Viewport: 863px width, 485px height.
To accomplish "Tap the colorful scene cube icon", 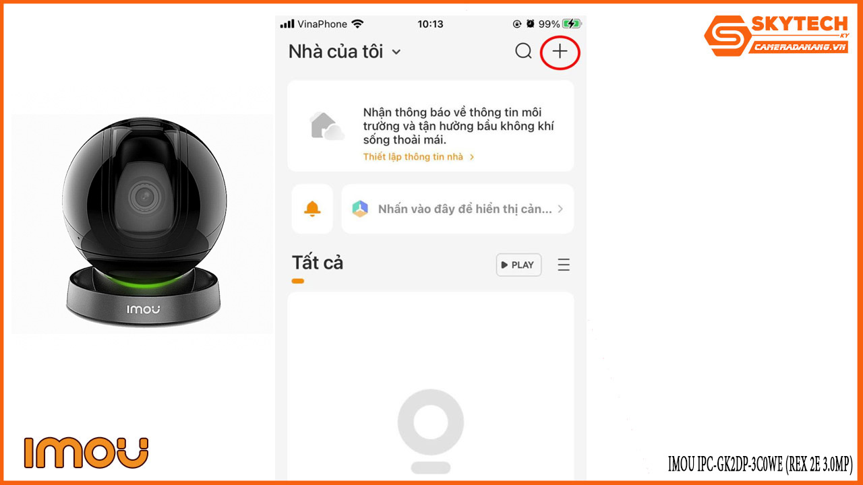I will pyautogui.click(x=360, y=209).
